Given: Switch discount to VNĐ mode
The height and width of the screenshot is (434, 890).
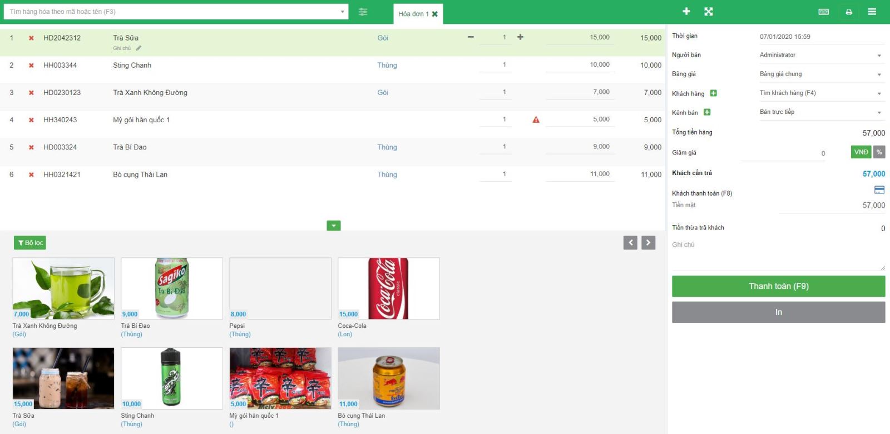Looking at the screenshot, I should [861, 152].
